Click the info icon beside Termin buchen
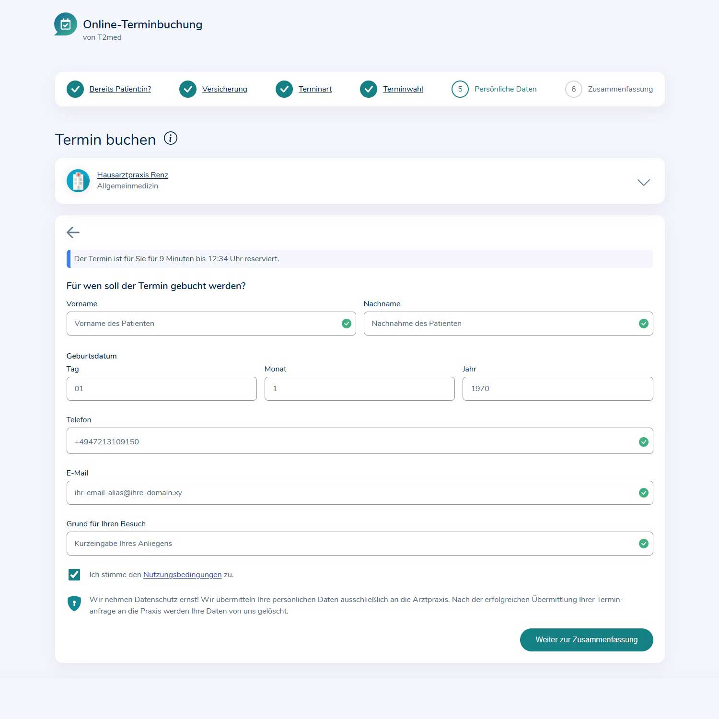 (x=171, y=139)
